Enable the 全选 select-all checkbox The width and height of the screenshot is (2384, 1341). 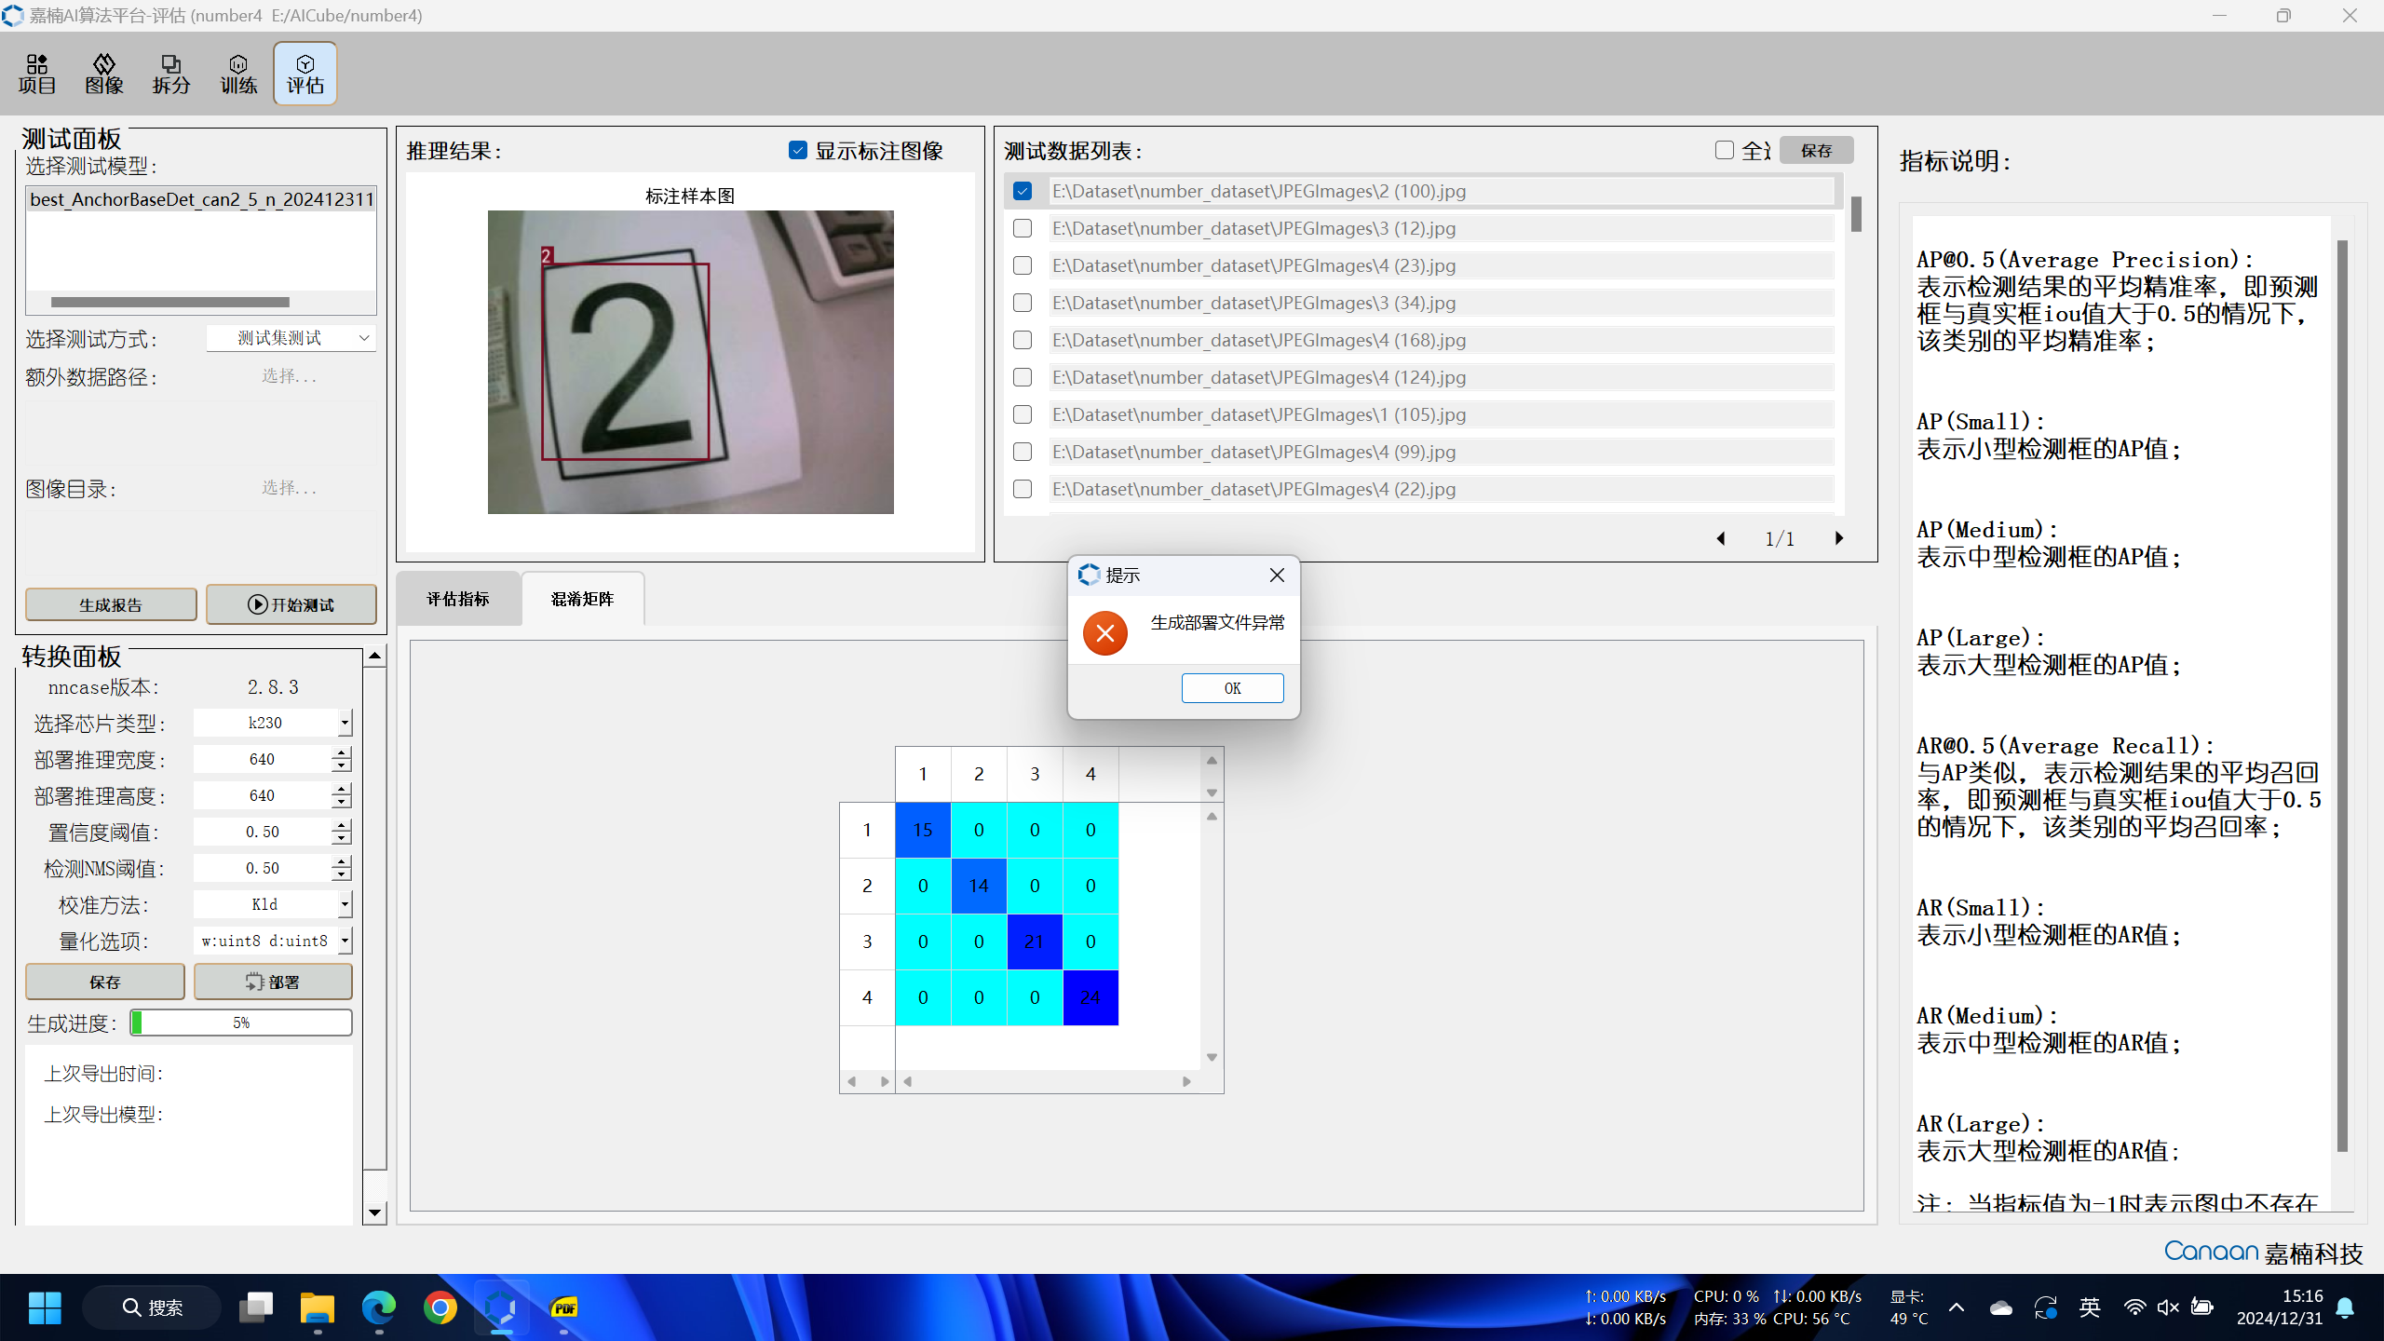pyautogui.click(x=1725, y=150)
